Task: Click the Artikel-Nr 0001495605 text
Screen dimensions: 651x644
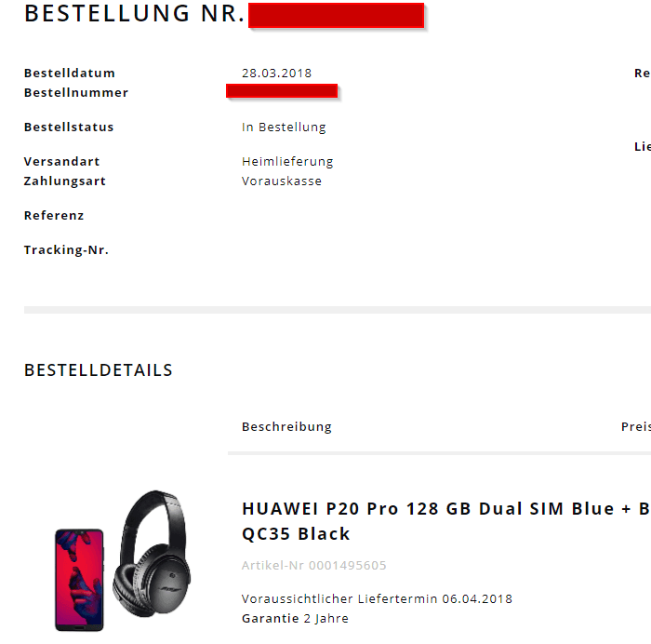Action: pyautogui.click(x=314, y=565)
